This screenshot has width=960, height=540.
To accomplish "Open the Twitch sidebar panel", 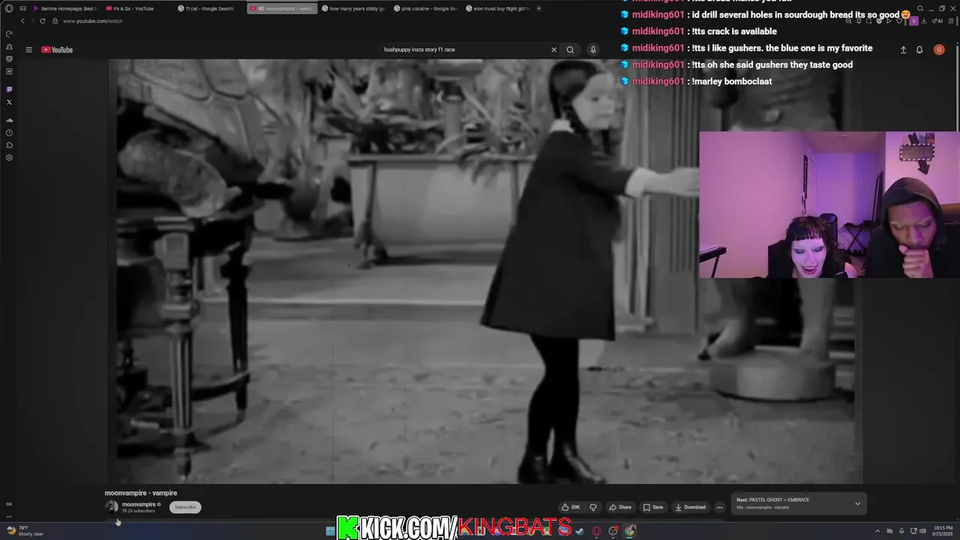I will 9,89.
